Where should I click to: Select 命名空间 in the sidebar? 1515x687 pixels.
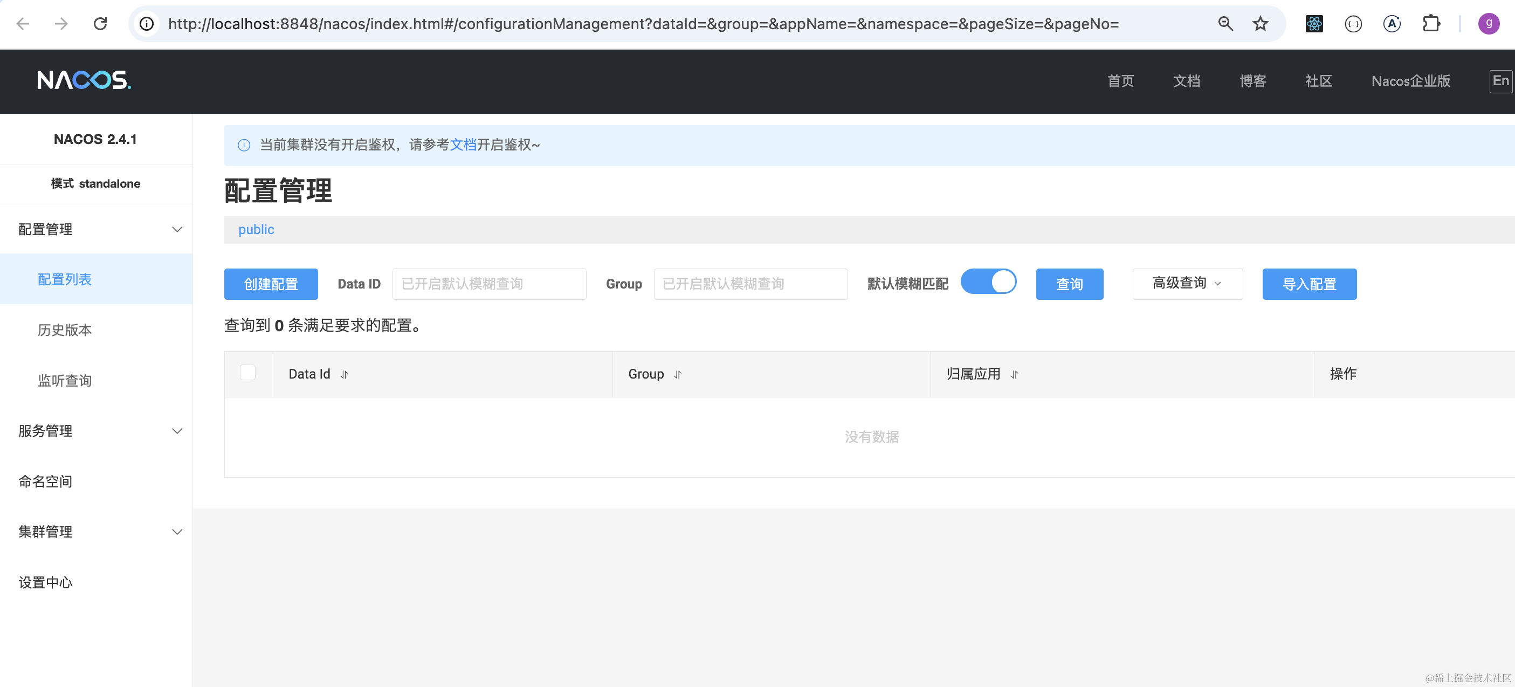[46, 481]
